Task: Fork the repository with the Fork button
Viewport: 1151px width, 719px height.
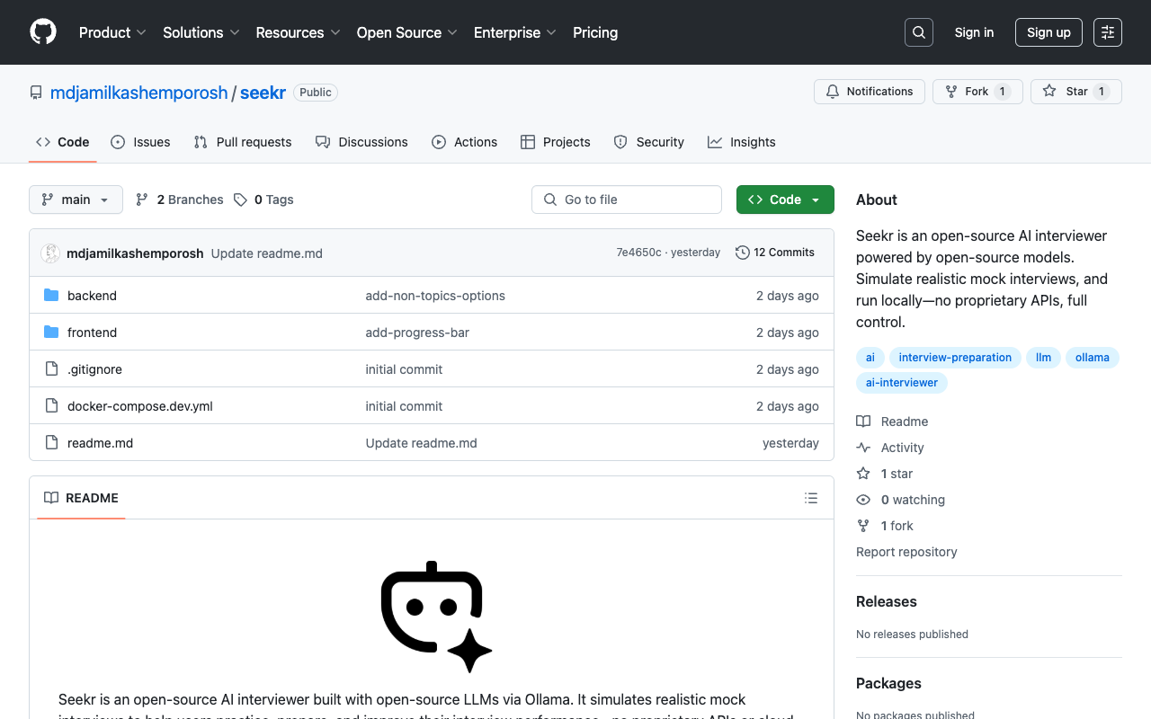Action: tap(977, 92)
